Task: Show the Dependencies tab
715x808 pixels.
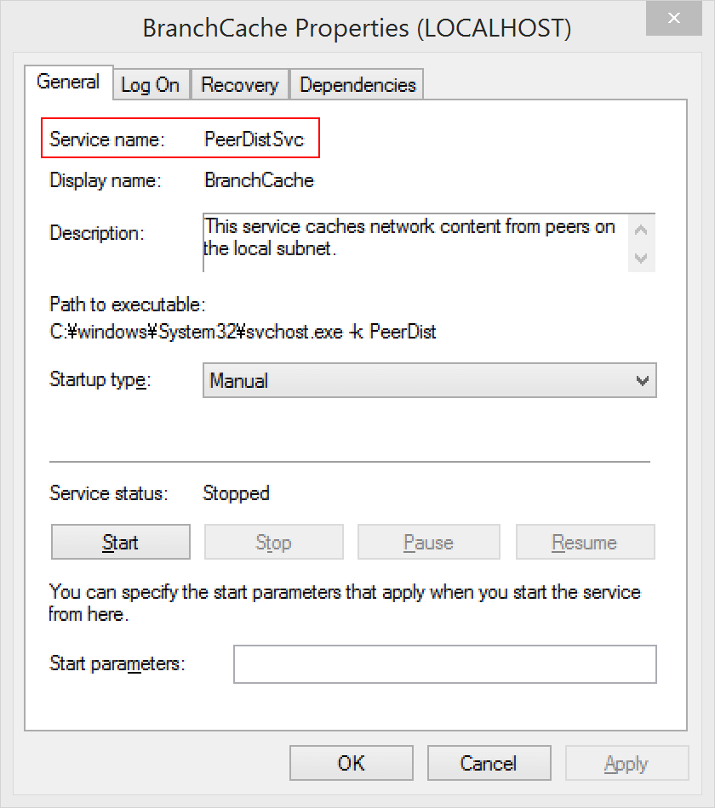Action: pos(357,85)
